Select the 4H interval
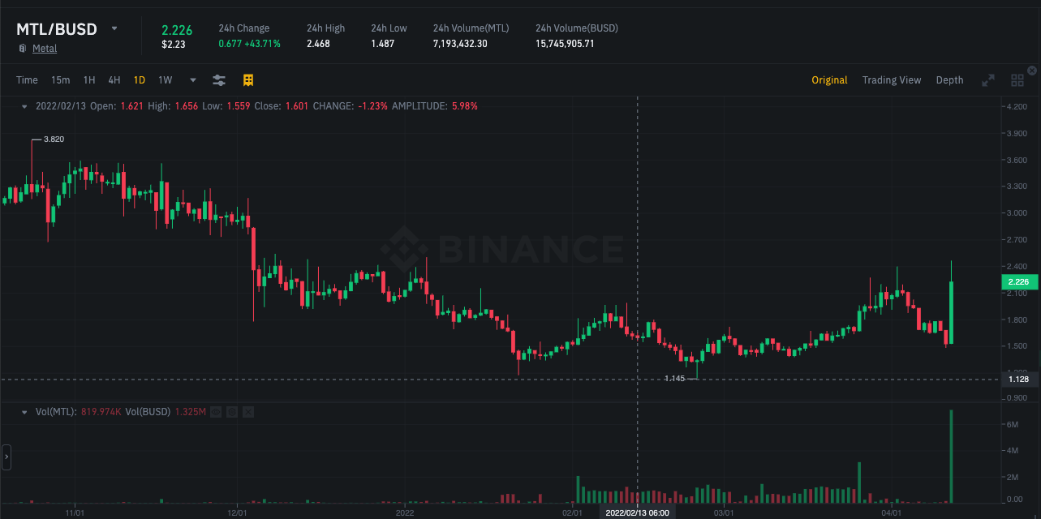Screen dimensions: 1041x519 (114, 80)
